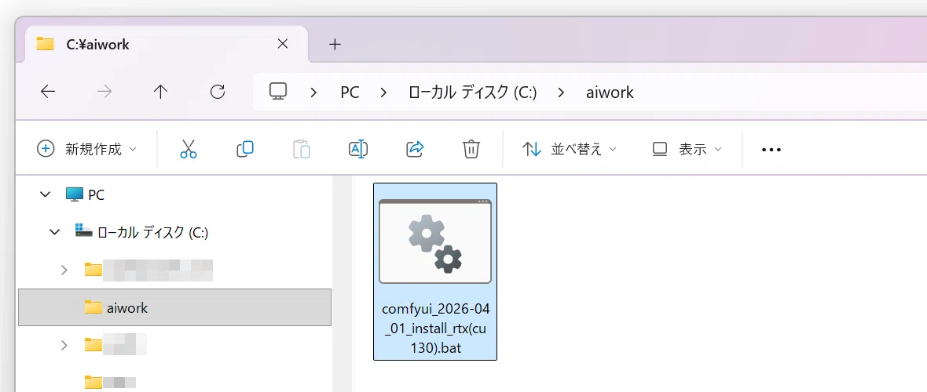Share the selected file
The image size is (927, 392).
pyautogui.click(x=415, y=149)
